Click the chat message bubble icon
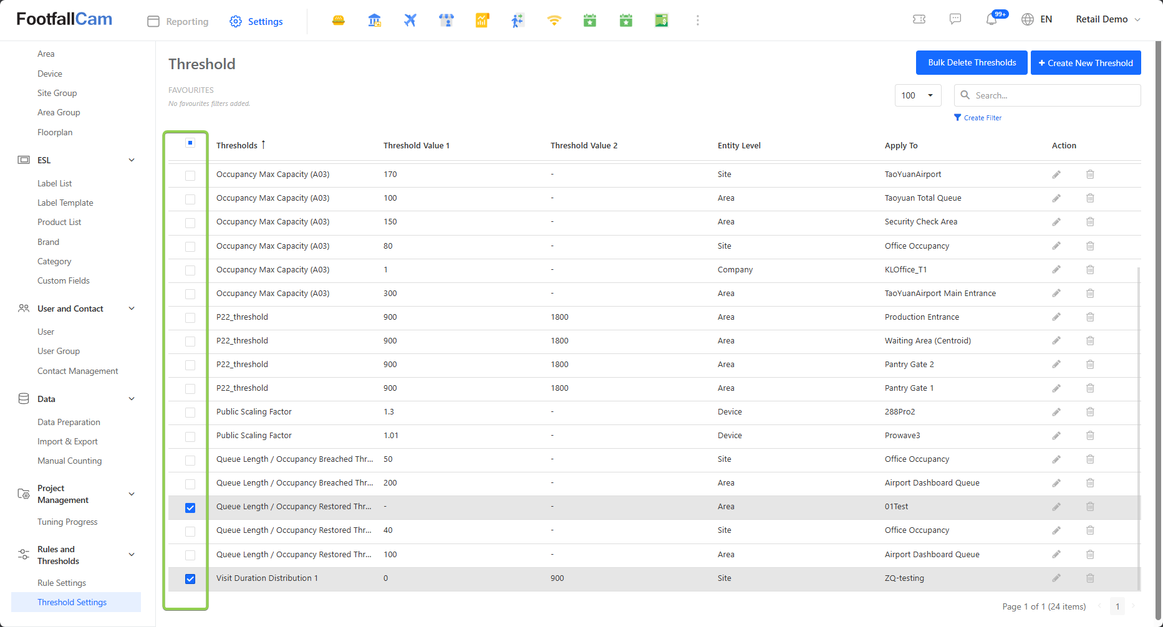 pos(955,19)
